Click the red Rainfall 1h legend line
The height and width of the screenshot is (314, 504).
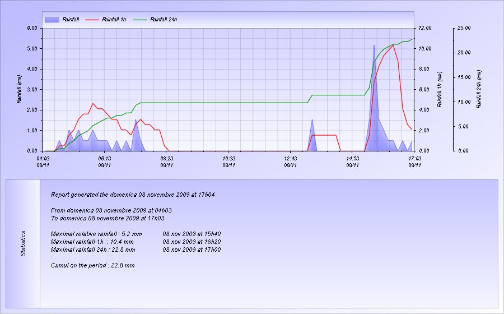(x=92, y=20)
